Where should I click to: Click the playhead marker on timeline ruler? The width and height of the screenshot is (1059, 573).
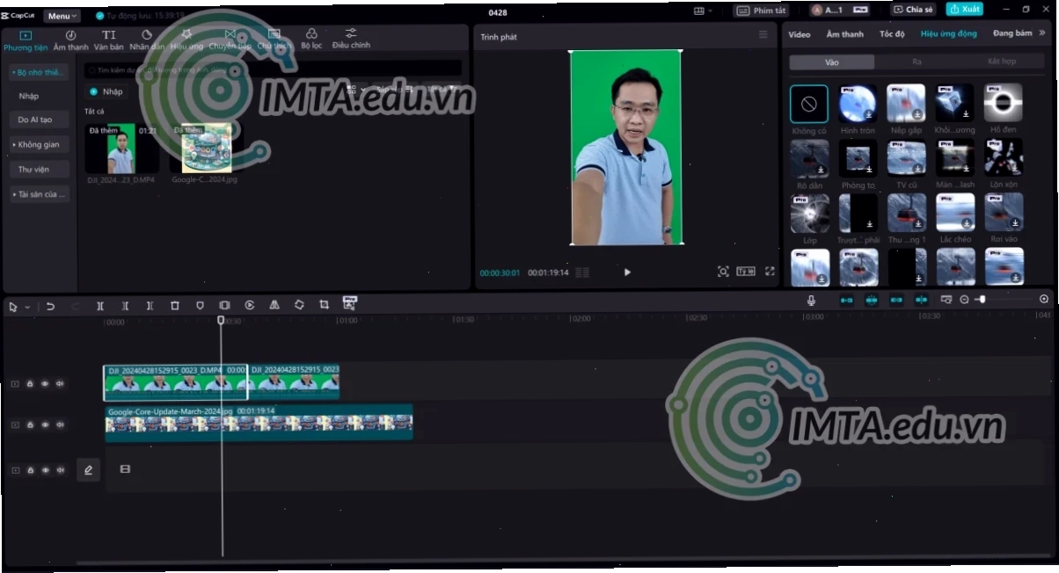coord(222,321)
